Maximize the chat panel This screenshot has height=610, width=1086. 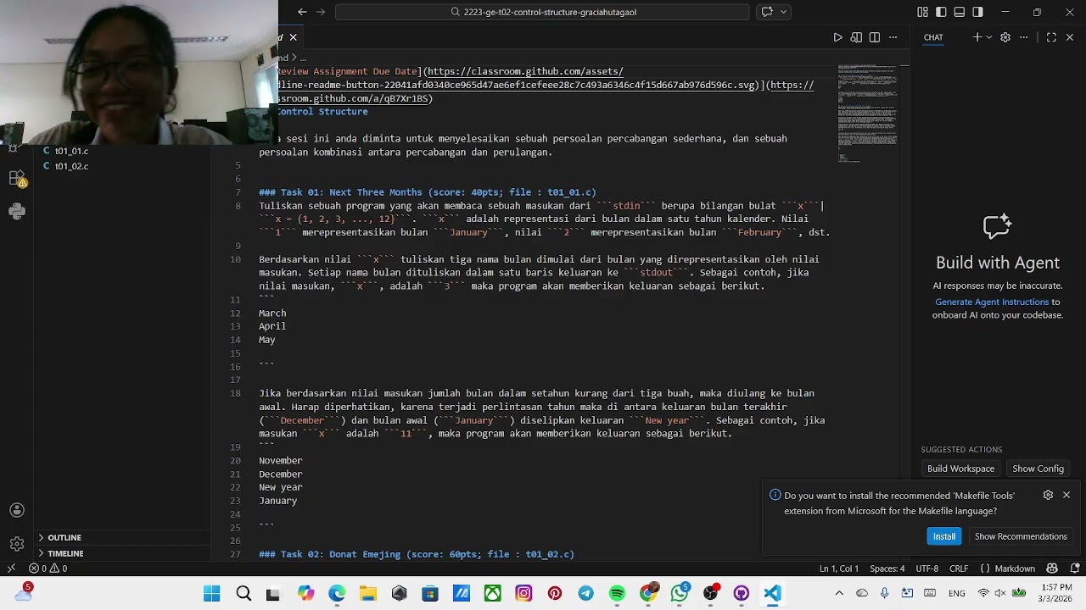(1051, 37)
